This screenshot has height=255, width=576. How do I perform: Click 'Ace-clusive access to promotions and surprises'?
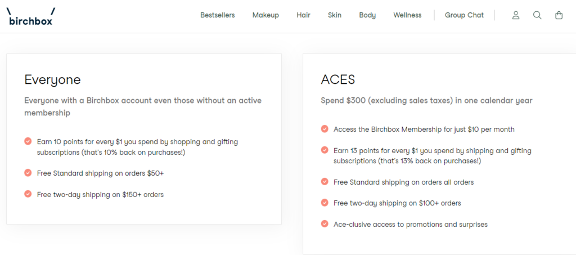[410, 224]
